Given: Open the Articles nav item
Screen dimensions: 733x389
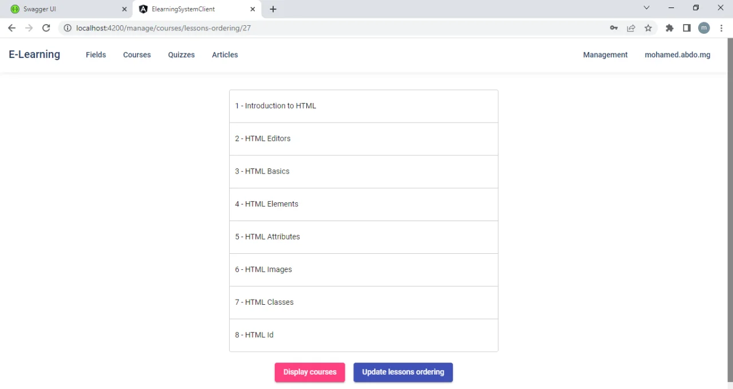Looking at the screenshot, I should (225, 55).
